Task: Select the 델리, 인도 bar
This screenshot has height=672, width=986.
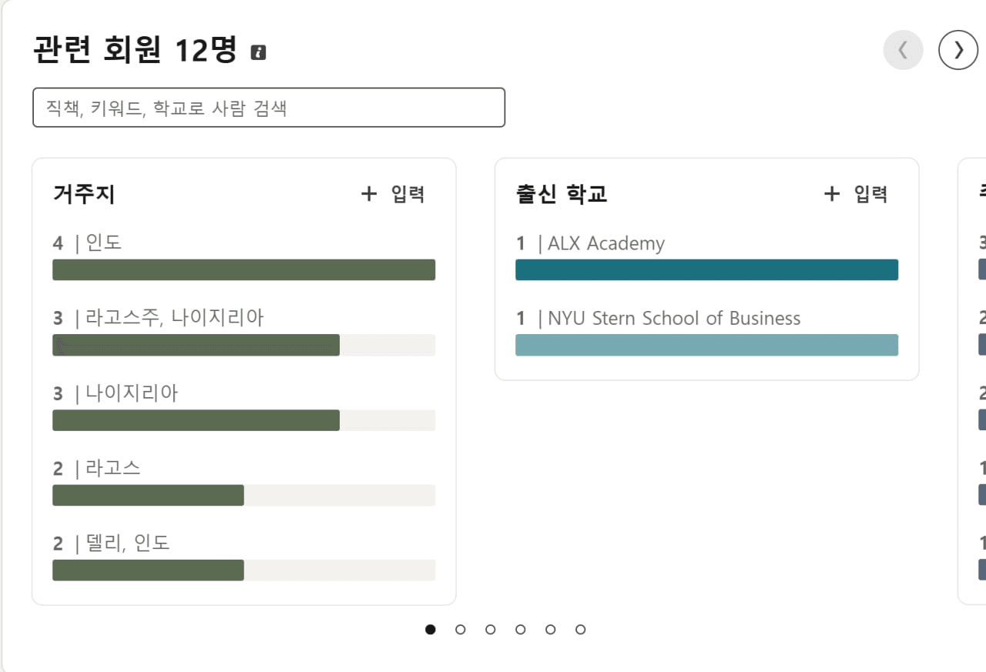Action: point(244,570)
